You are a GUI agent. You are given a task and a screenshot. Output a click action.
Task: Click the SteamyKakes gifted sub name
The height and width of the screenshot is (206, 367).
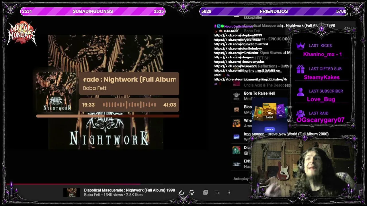click(x=322, y=77)
